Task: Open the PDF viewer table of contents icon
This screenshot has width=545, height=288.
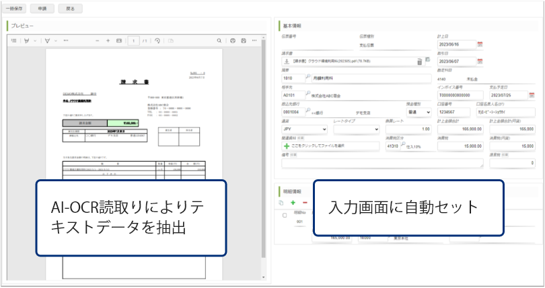Action: click(x=14, y=40)
